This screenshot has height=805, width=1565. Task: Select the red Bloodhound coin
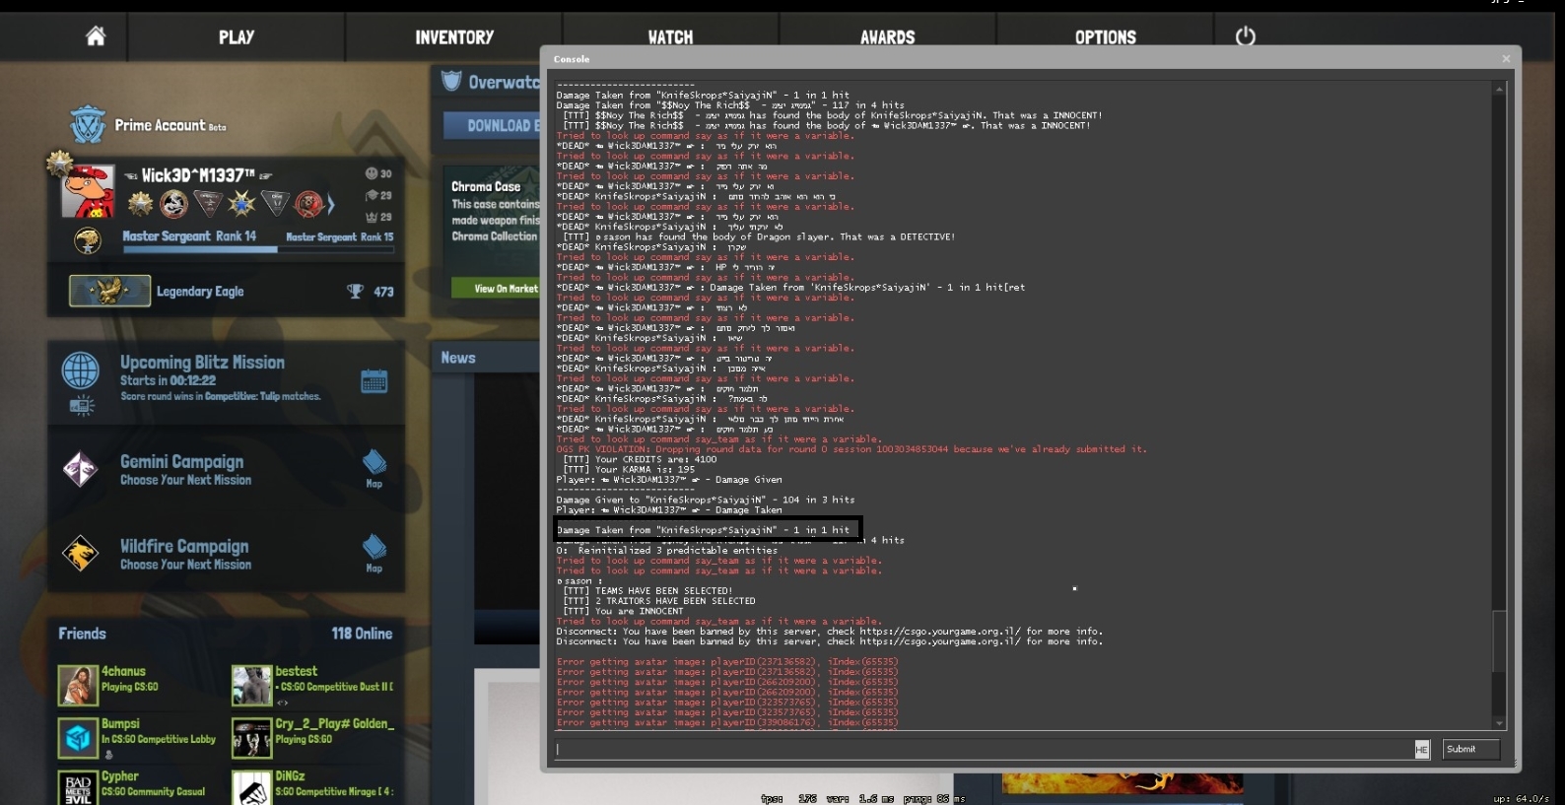(x=308, y=204)
